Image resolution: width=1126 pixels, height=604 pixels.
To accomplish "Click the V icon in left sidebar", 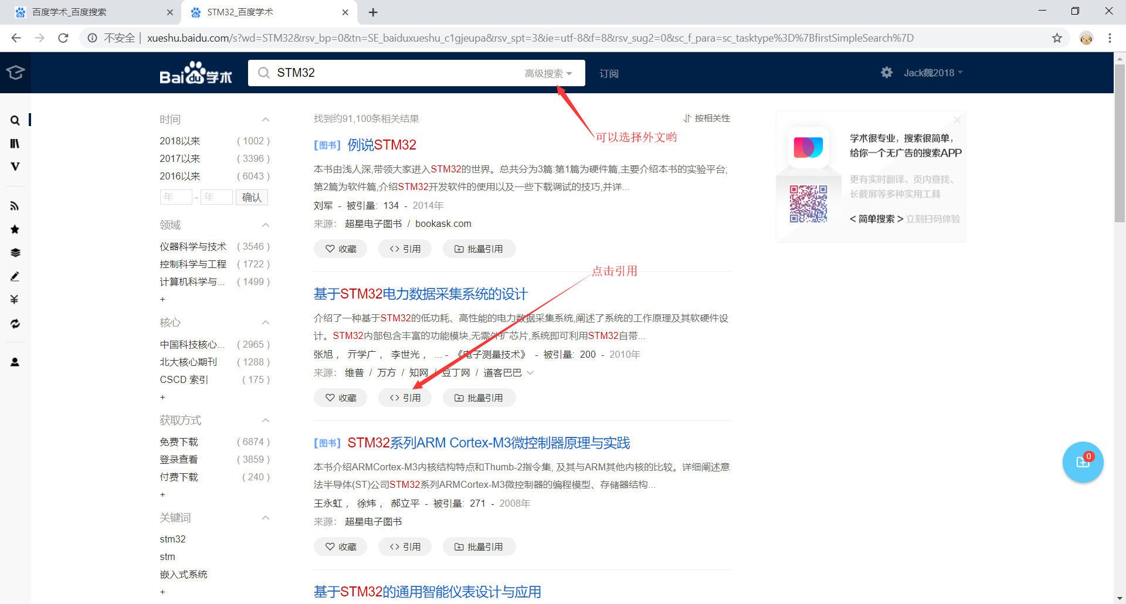I will (x=15, y=167).
